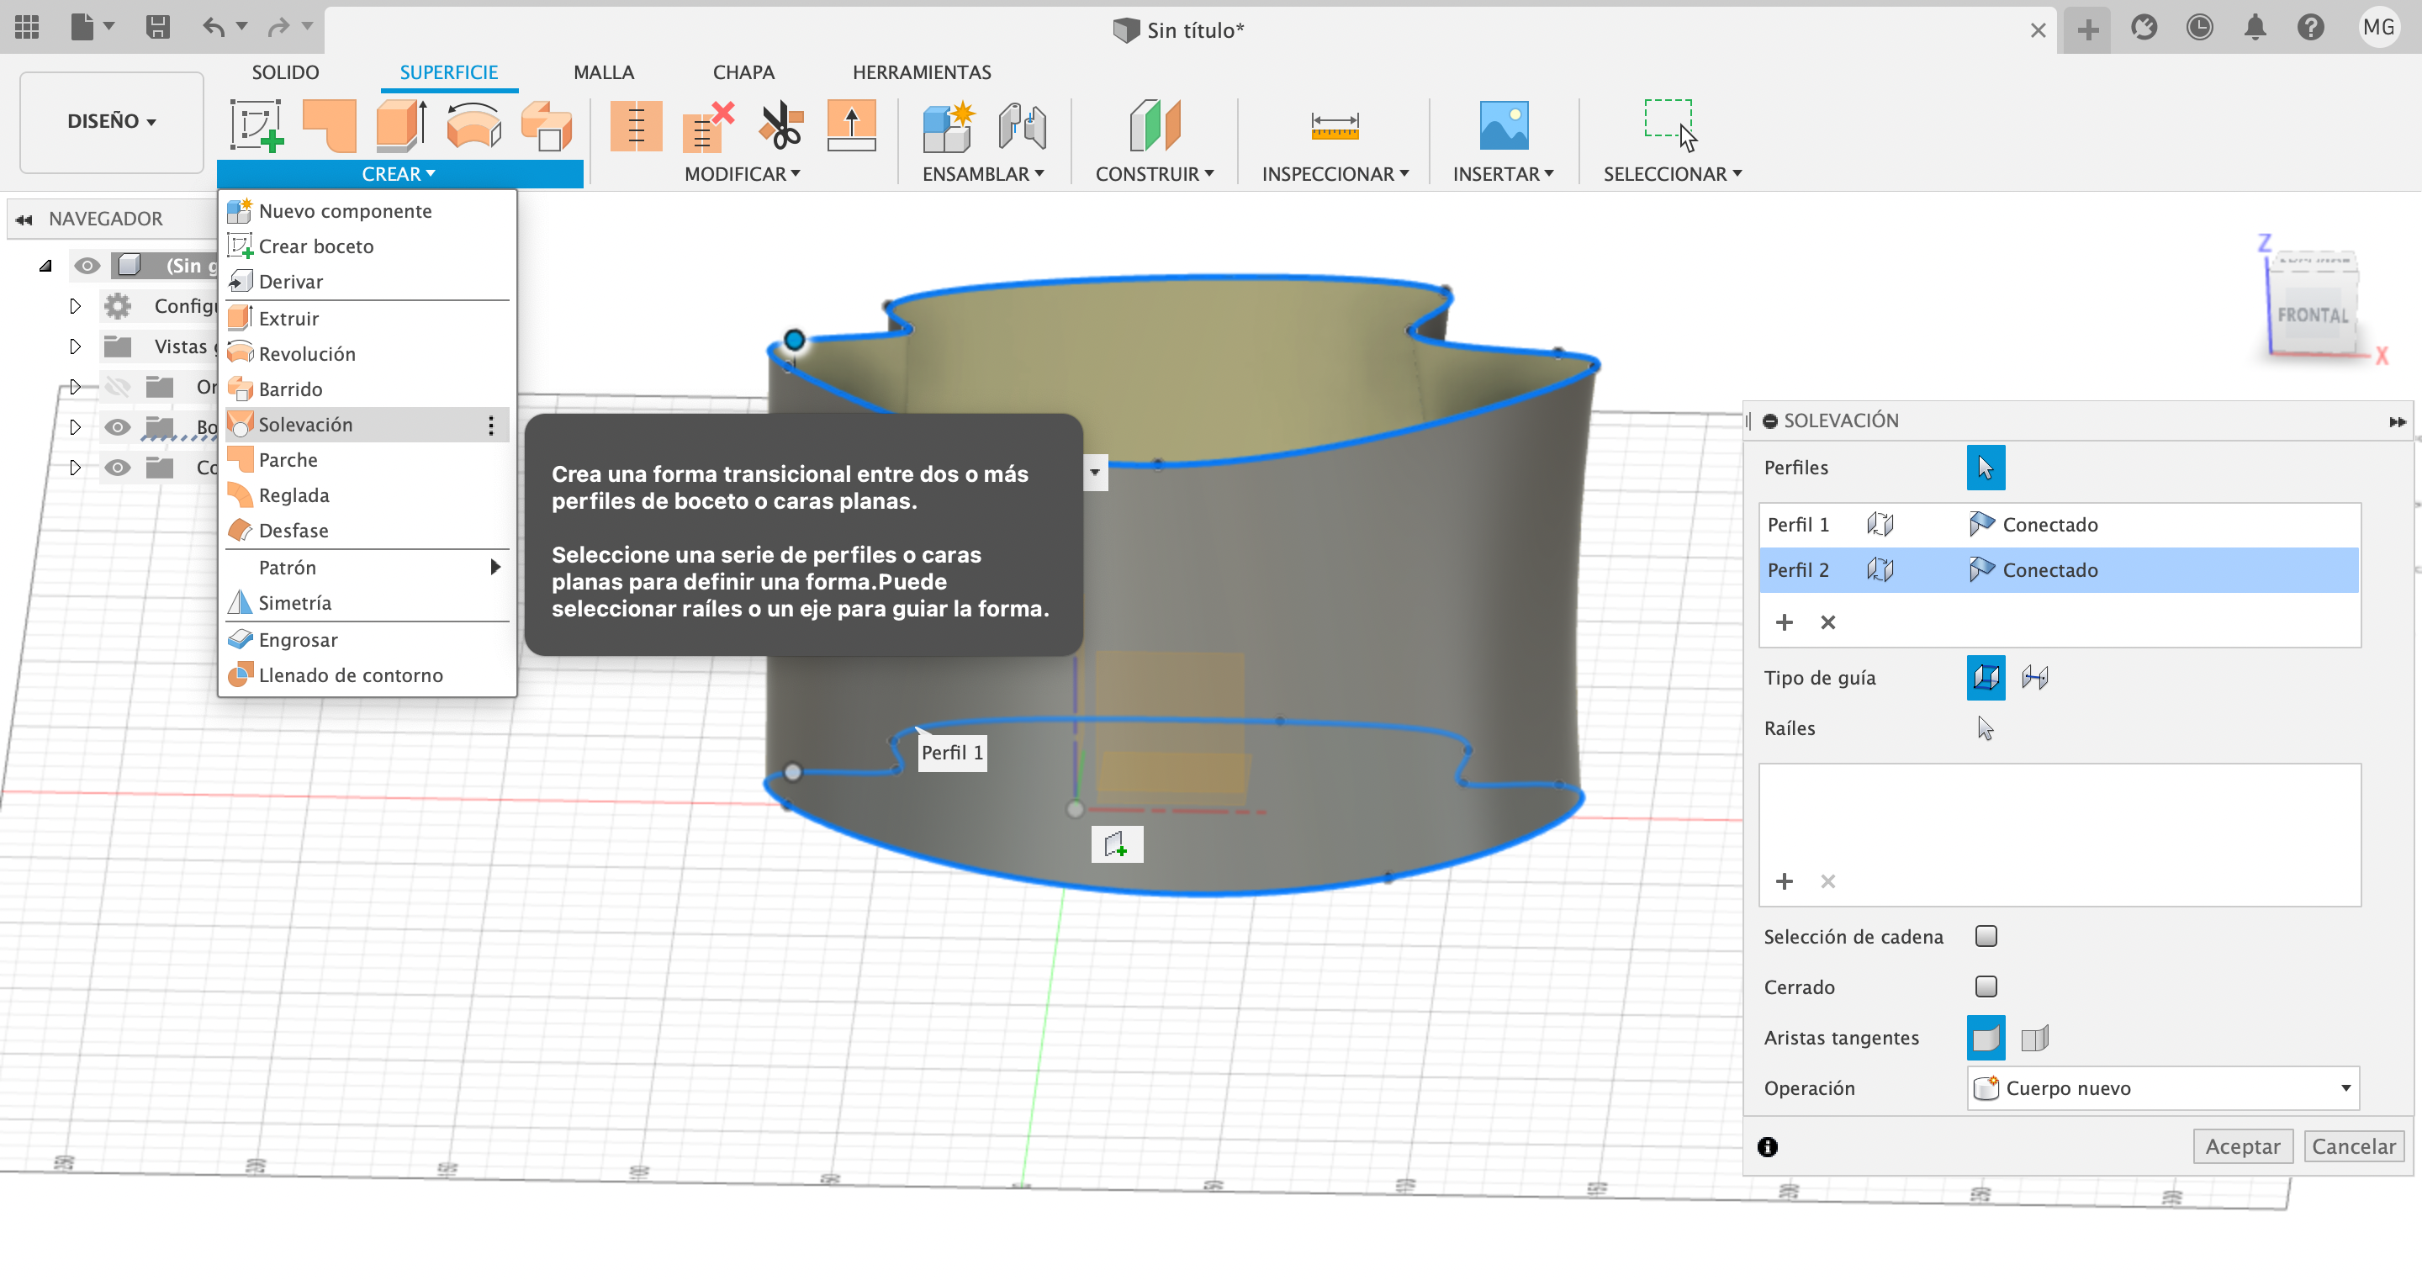Screen dimensions: 2422x1280
Task: Expand the Operación Cuerpo nuevo dropdown
Action: [2344, 1087]
